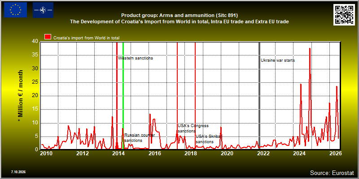Click the 2022 label on the x-axis

[x=263, y=153]
